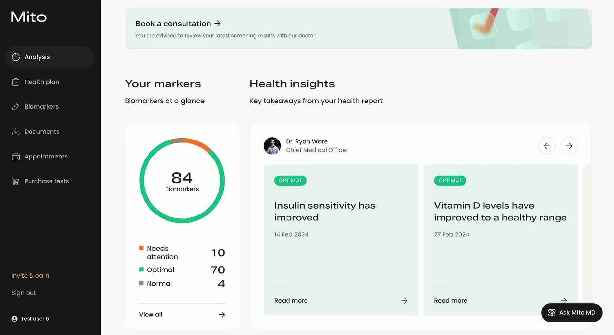Click the Biomarkers test tube icon

coord(16,107)
